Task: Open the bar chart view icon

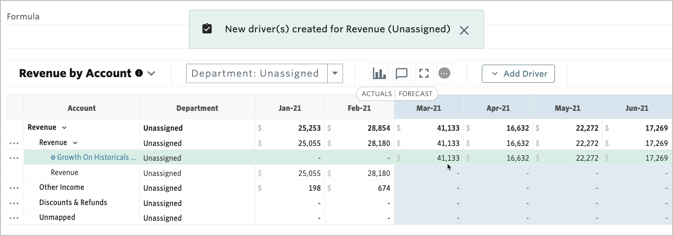Action: (x=379, y=73)
